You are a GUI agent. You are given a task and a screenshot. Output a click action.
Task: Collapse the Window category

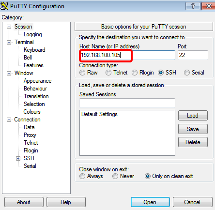(9, 73)
